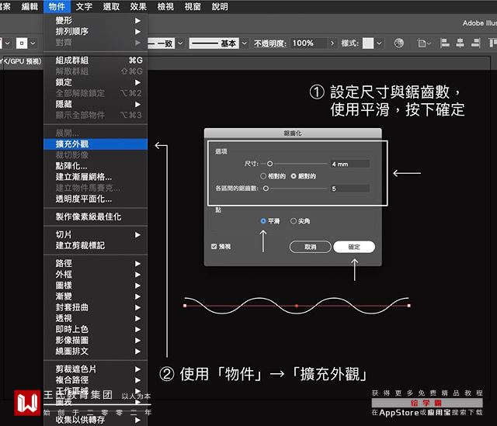Select the 尖角 points radio button
This screenshot has height=426, width=497.
294,221
